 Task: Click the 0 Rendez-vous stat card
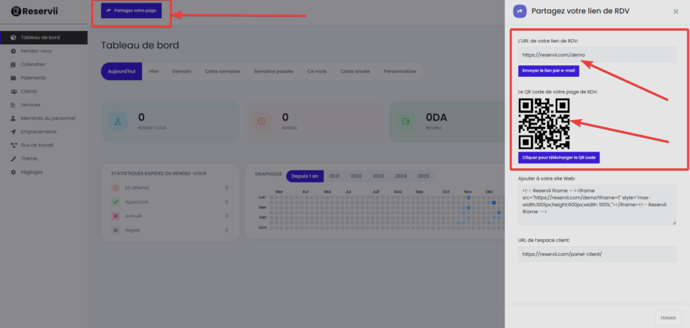point(170,122)
